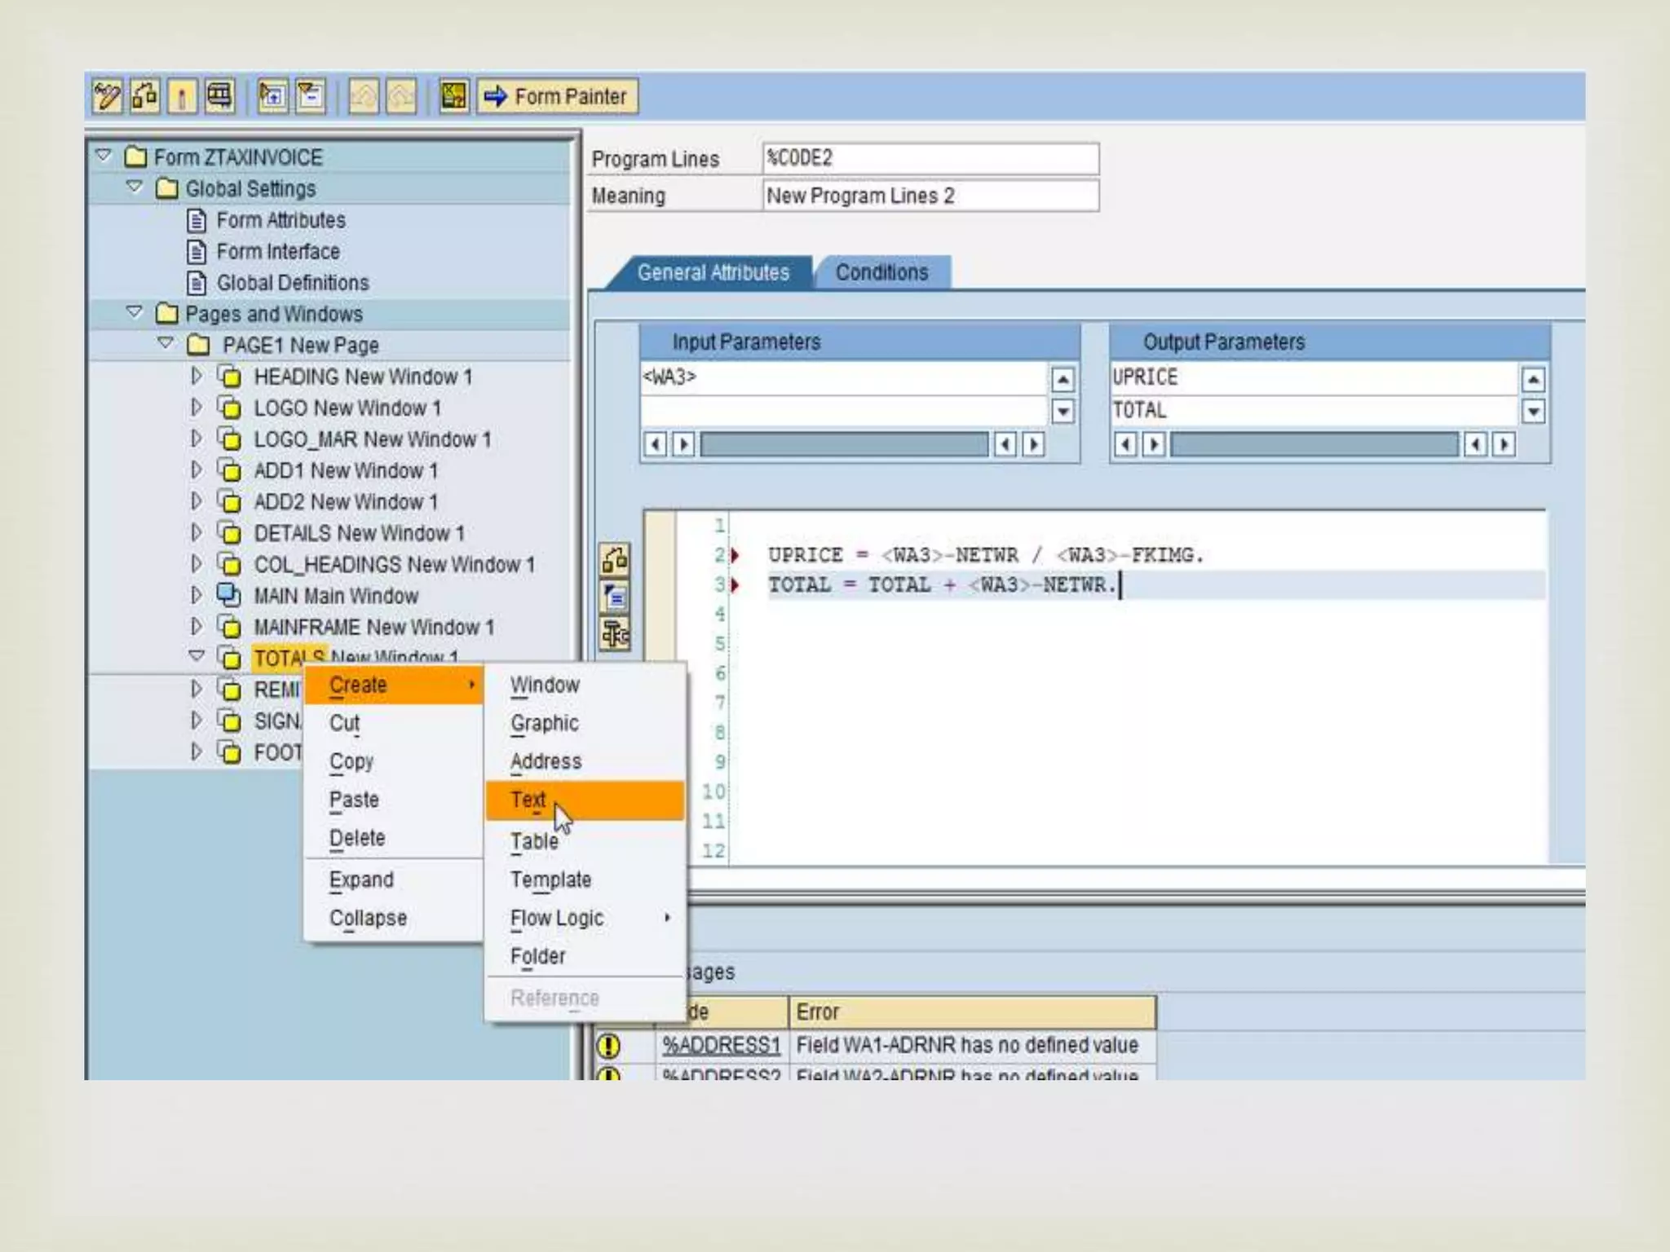
Task: Click the Check syntax toolbar icon
Action: point(144,96)
